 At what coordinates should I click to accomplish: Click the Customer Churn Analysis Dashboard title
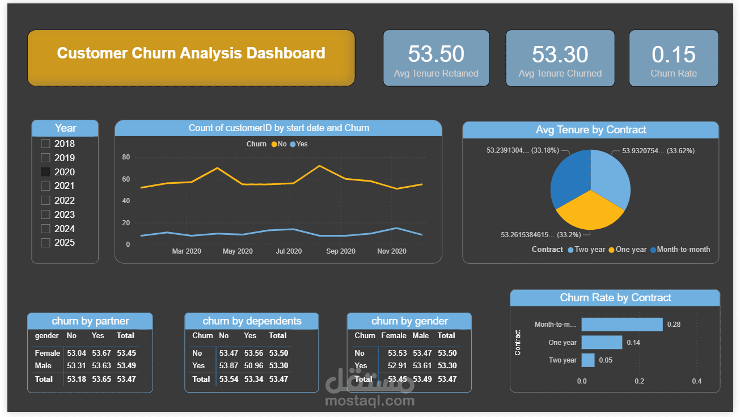point(191,53)
